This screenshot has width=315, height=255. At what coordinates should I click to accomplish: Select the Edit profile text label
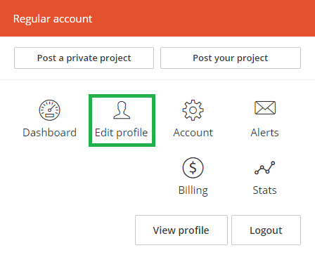pyautogui.click(x=122, y=133)
